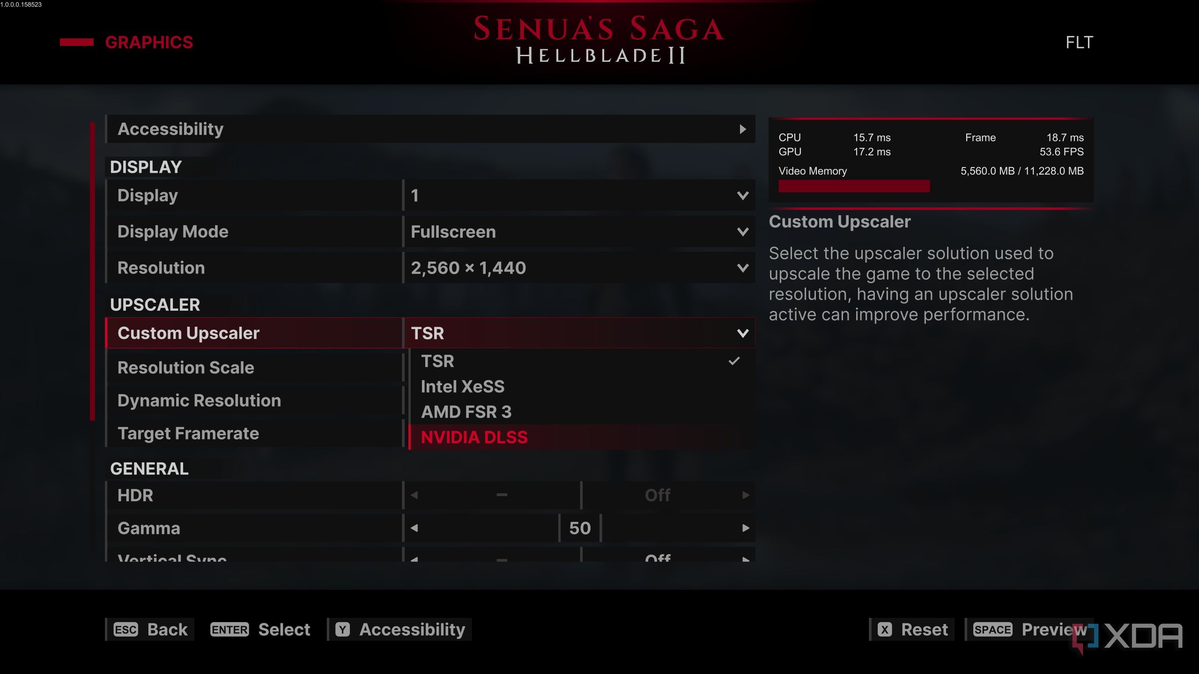Toggle Vertical Sync right arrow
Screen dimensions: 1199x674
(746, 558)
